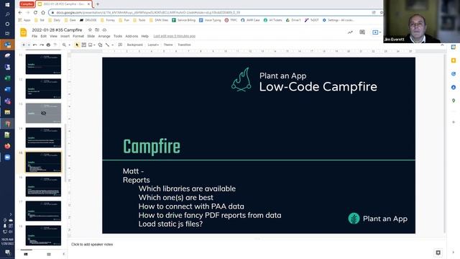Select the line tool
This screenshot has width=460, height=259.
(x=107, y=45)
